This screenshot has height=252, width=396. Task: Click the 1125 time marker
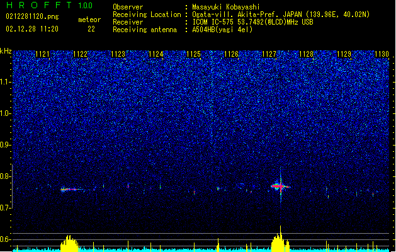[193, 54]
